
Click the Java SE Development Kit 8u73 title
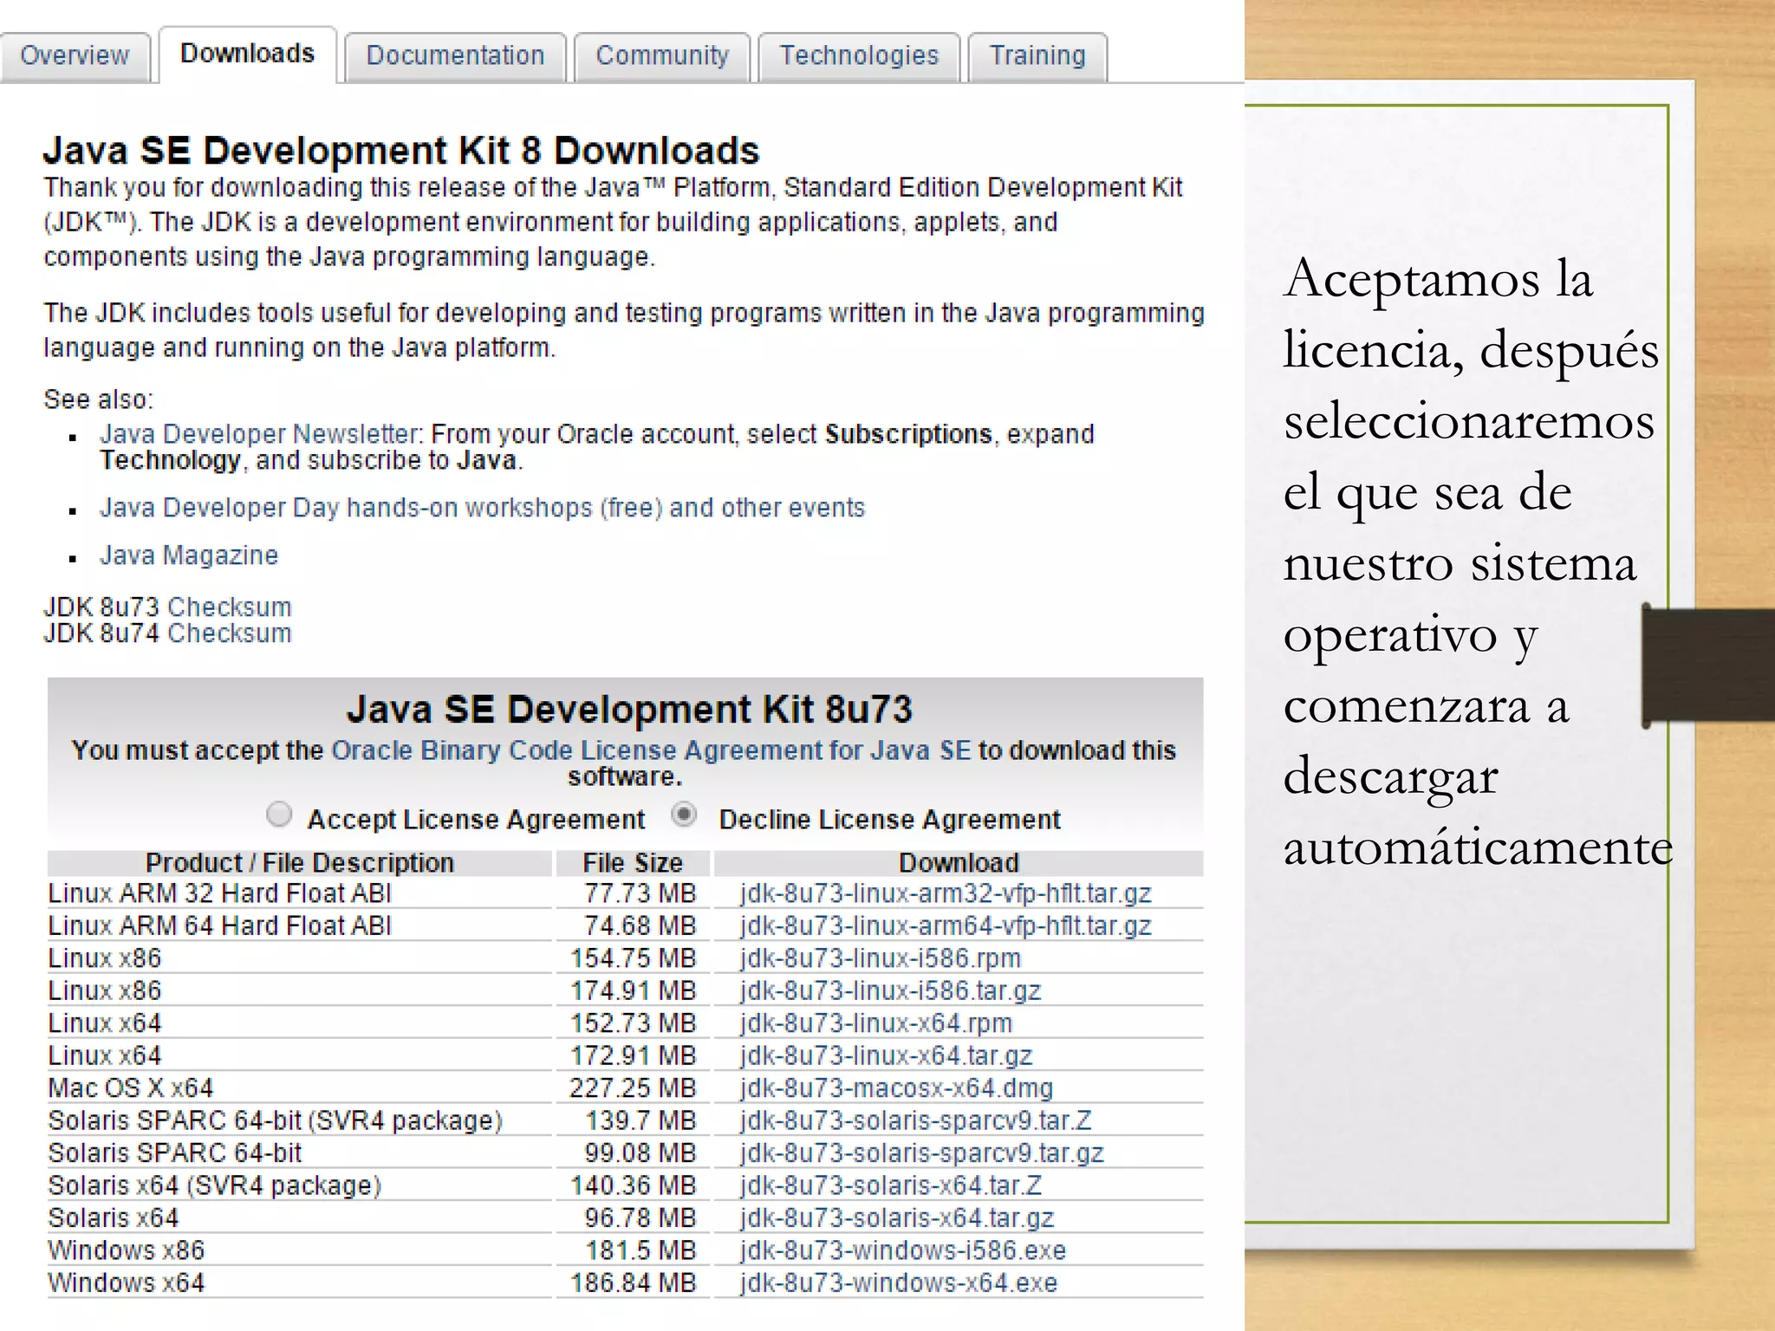click(x=629, y=709)
